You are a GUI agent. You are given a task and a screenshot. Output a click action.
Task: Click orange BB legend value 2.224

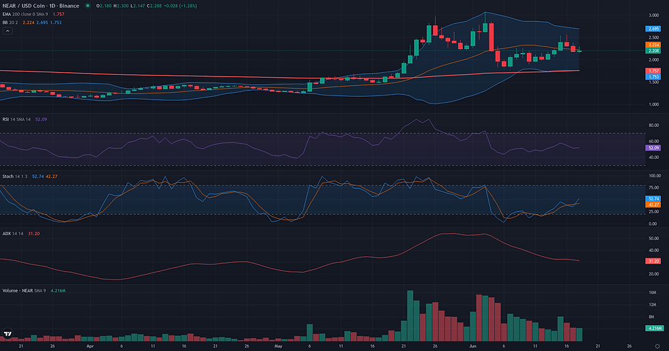coord(28,22)
